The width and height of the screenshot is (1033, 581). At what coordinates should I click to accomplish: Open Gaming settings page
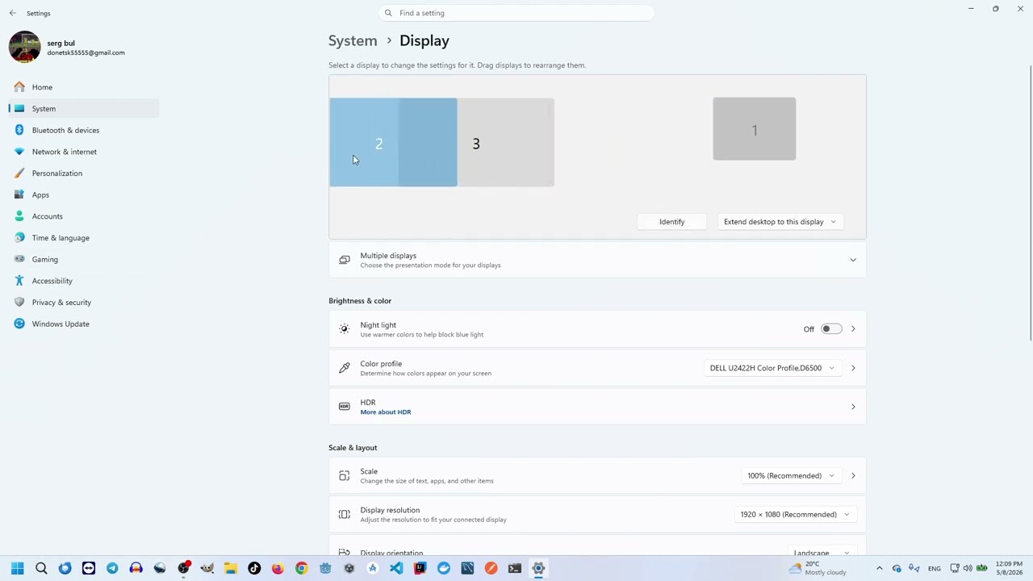coord(84,259)
